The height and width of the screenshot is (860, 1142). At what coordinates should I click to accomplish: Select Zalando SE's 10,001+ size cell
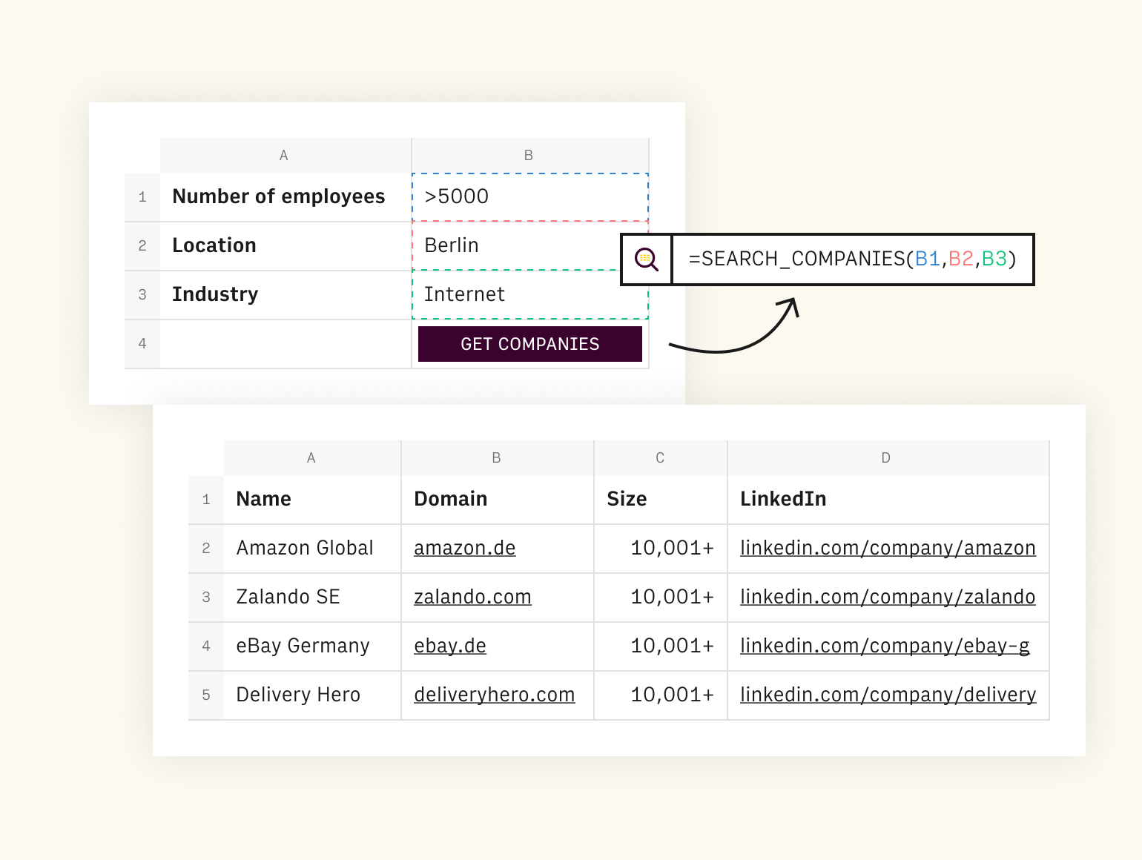[661, 598]
